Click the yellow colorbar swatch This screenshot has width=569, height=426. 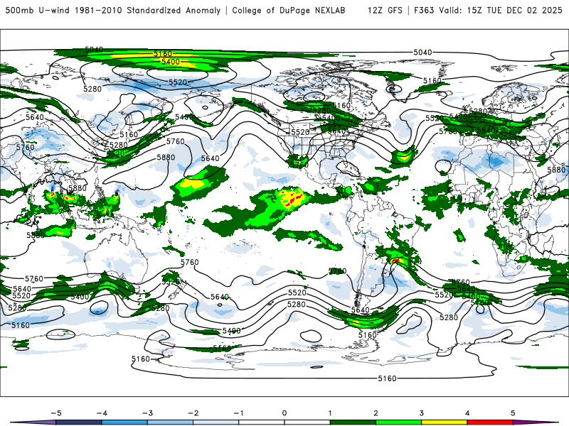[444, 423]
